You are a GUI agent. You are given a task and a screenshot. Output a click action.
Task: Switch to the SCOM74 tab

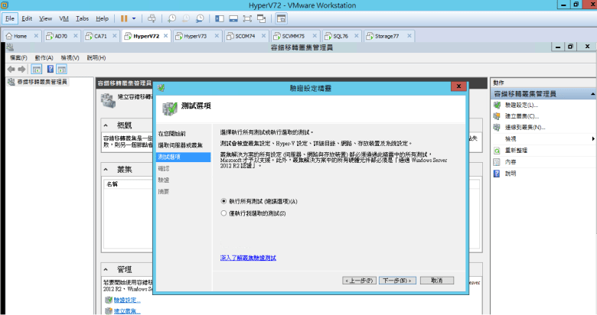click(x=240, y=36)
